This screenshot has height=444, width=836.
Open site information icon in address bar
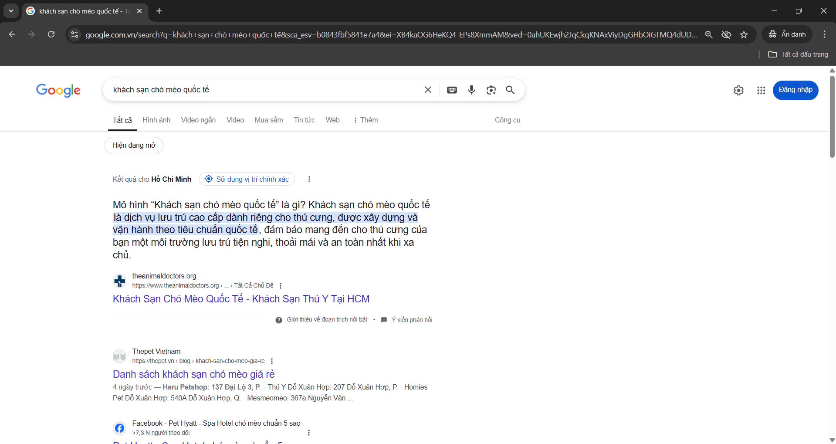click(74, 34)
